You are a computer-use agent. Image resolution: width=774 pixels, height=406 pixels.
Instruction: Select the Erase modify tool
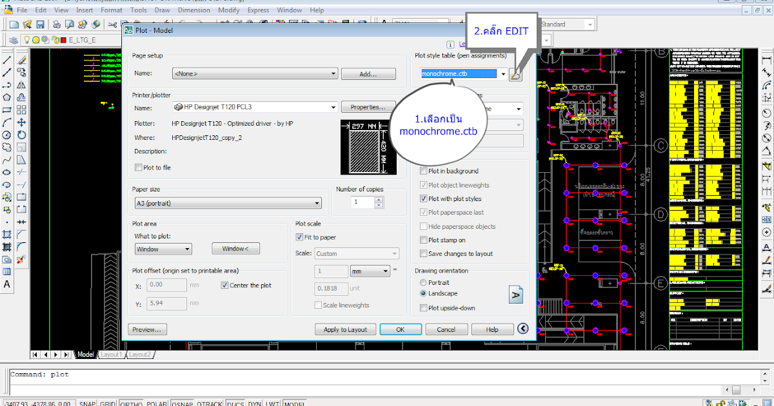pyautogui.click(x=22, y=59)
